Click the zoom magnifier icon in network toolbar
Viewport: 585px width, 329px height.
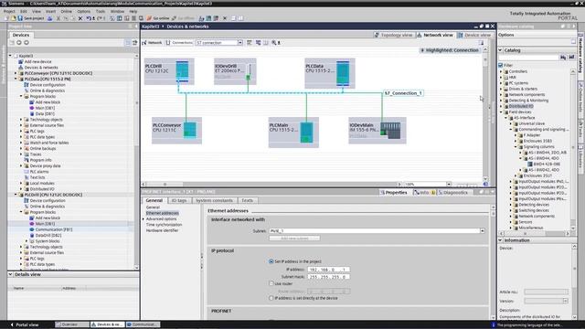tap(274, 43)
